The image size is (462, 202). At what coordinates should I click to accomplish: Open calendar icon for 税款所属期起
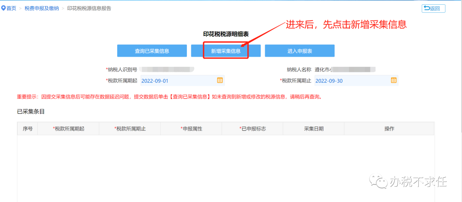(220, 80)
